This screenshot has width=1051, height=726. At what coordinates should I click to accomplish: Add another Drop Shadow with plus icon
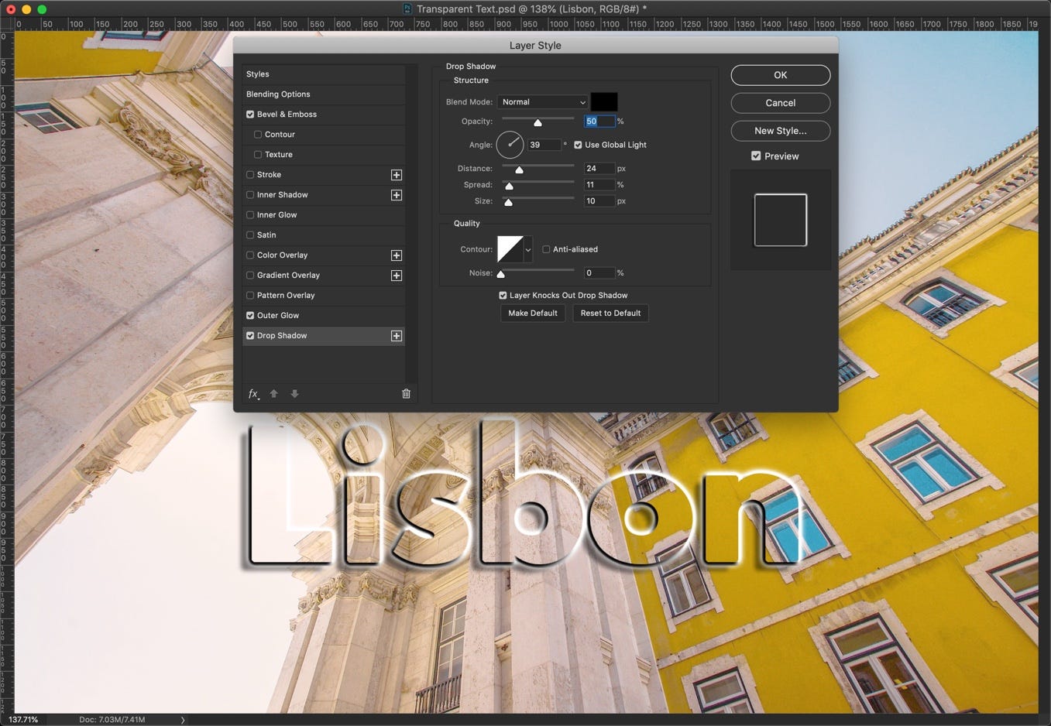pos(397,336)
